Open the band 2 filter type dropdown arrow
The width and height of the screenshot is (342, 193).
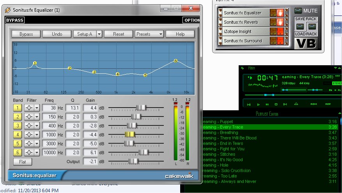(37, 117)
